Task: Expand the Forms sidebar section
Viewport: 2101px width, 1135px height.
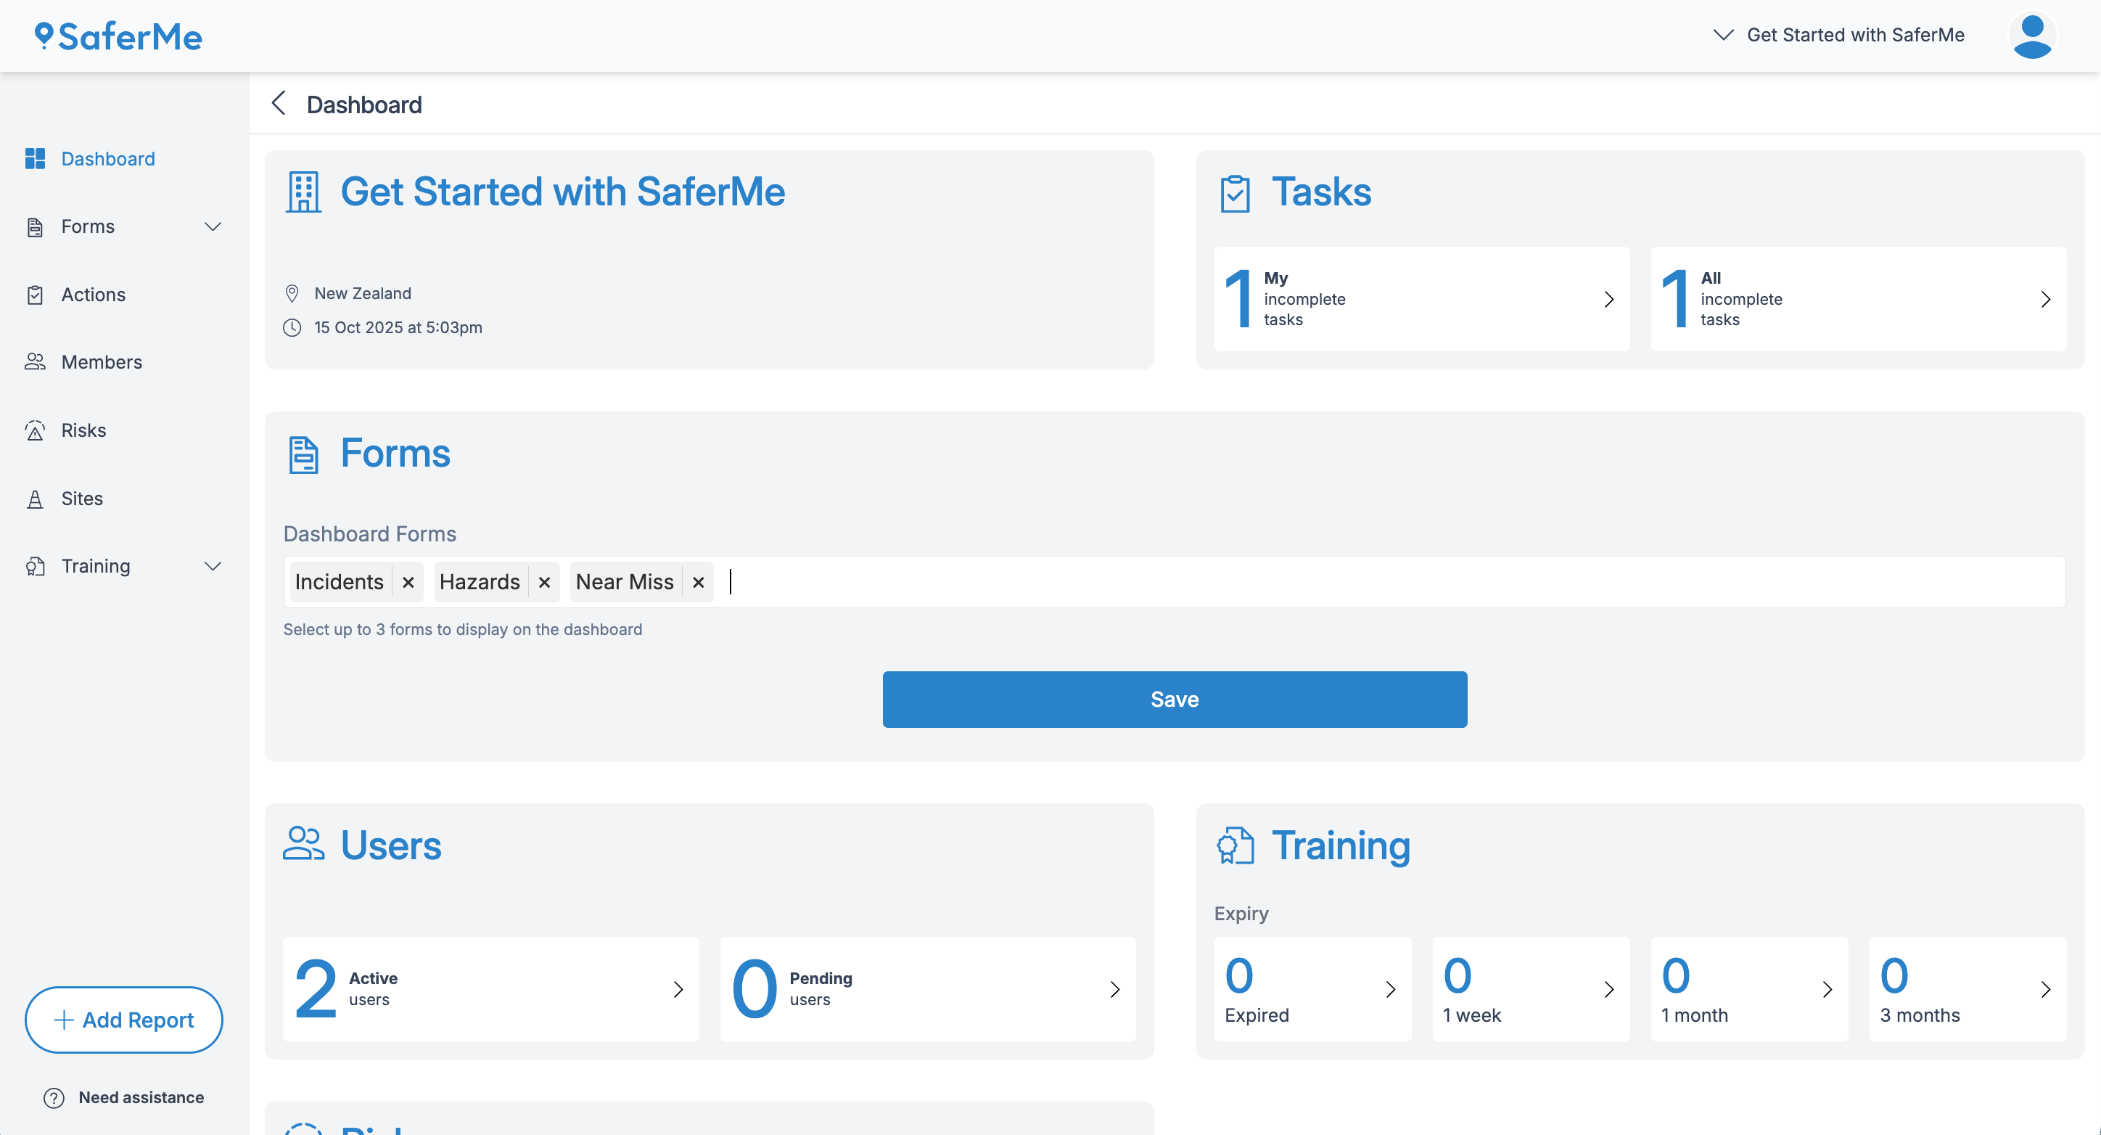Action: (x=213, y=226)
